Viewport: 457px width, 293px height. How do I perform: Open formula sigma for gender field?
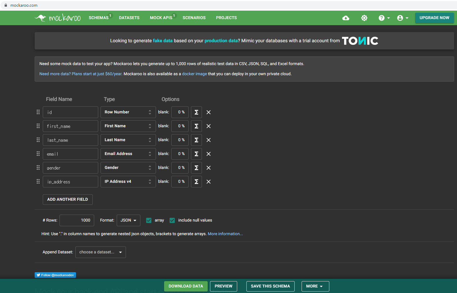point(196,168)
